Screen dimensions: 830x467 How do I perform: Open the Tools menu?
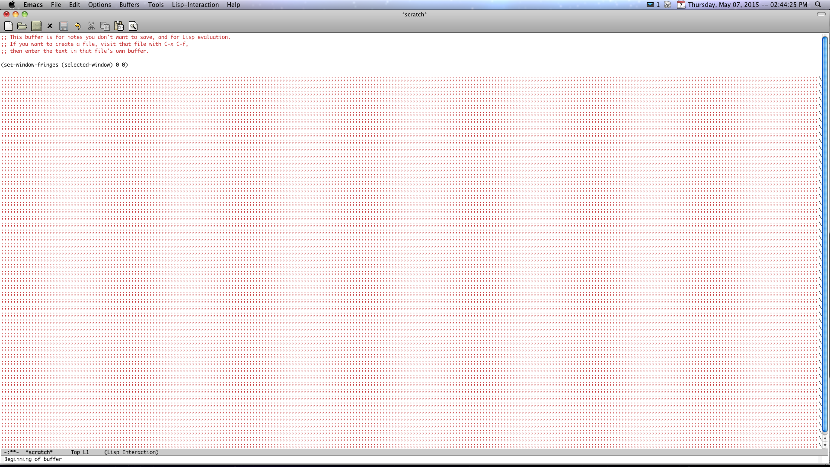pos(156,5)
